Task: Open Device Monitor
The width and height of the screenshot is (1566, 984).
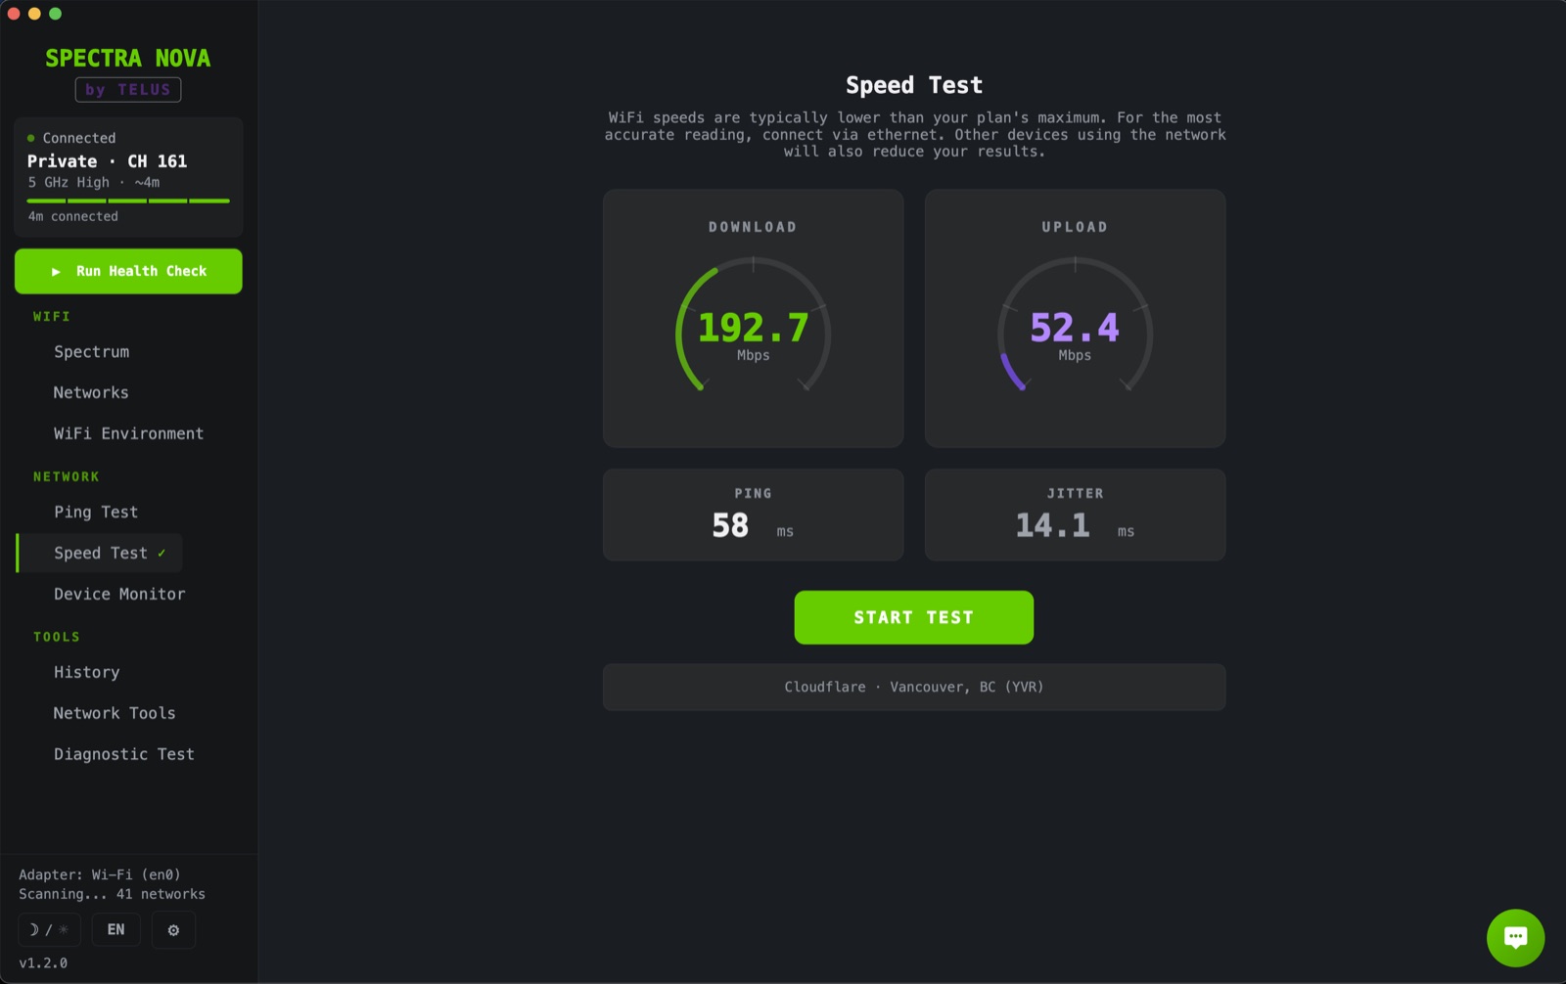Action: 119,595
